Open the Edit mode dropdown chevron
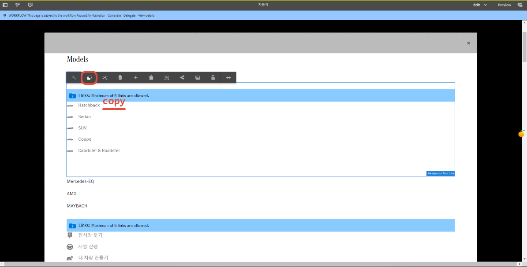 485,5
